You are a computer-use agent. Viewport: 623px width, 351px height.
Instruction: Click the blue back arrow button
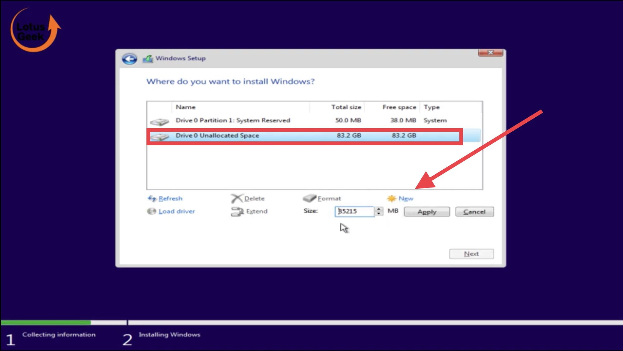(129, 59)
